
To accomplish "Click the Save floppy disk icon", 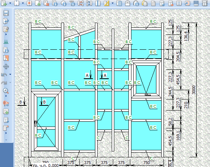I will coord(6,13).
